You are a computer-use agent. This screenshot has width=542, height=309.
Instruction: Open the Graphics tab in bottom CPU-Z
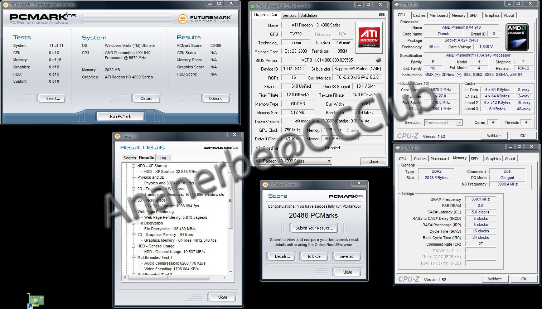tap(493, 159)
